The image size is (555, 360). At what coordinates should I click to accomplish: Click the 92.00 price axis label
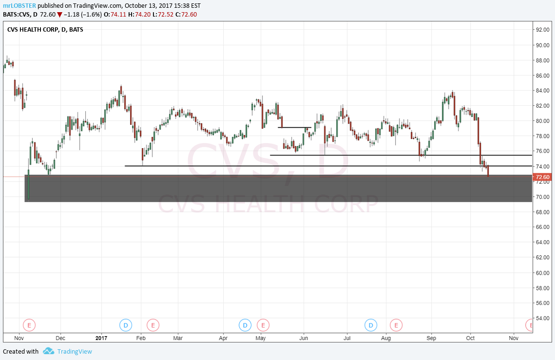[542, 30]
